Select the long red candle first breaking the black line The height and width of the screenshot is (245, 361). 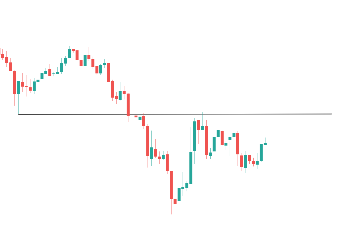pyautogui.click(x=128, y=105)
